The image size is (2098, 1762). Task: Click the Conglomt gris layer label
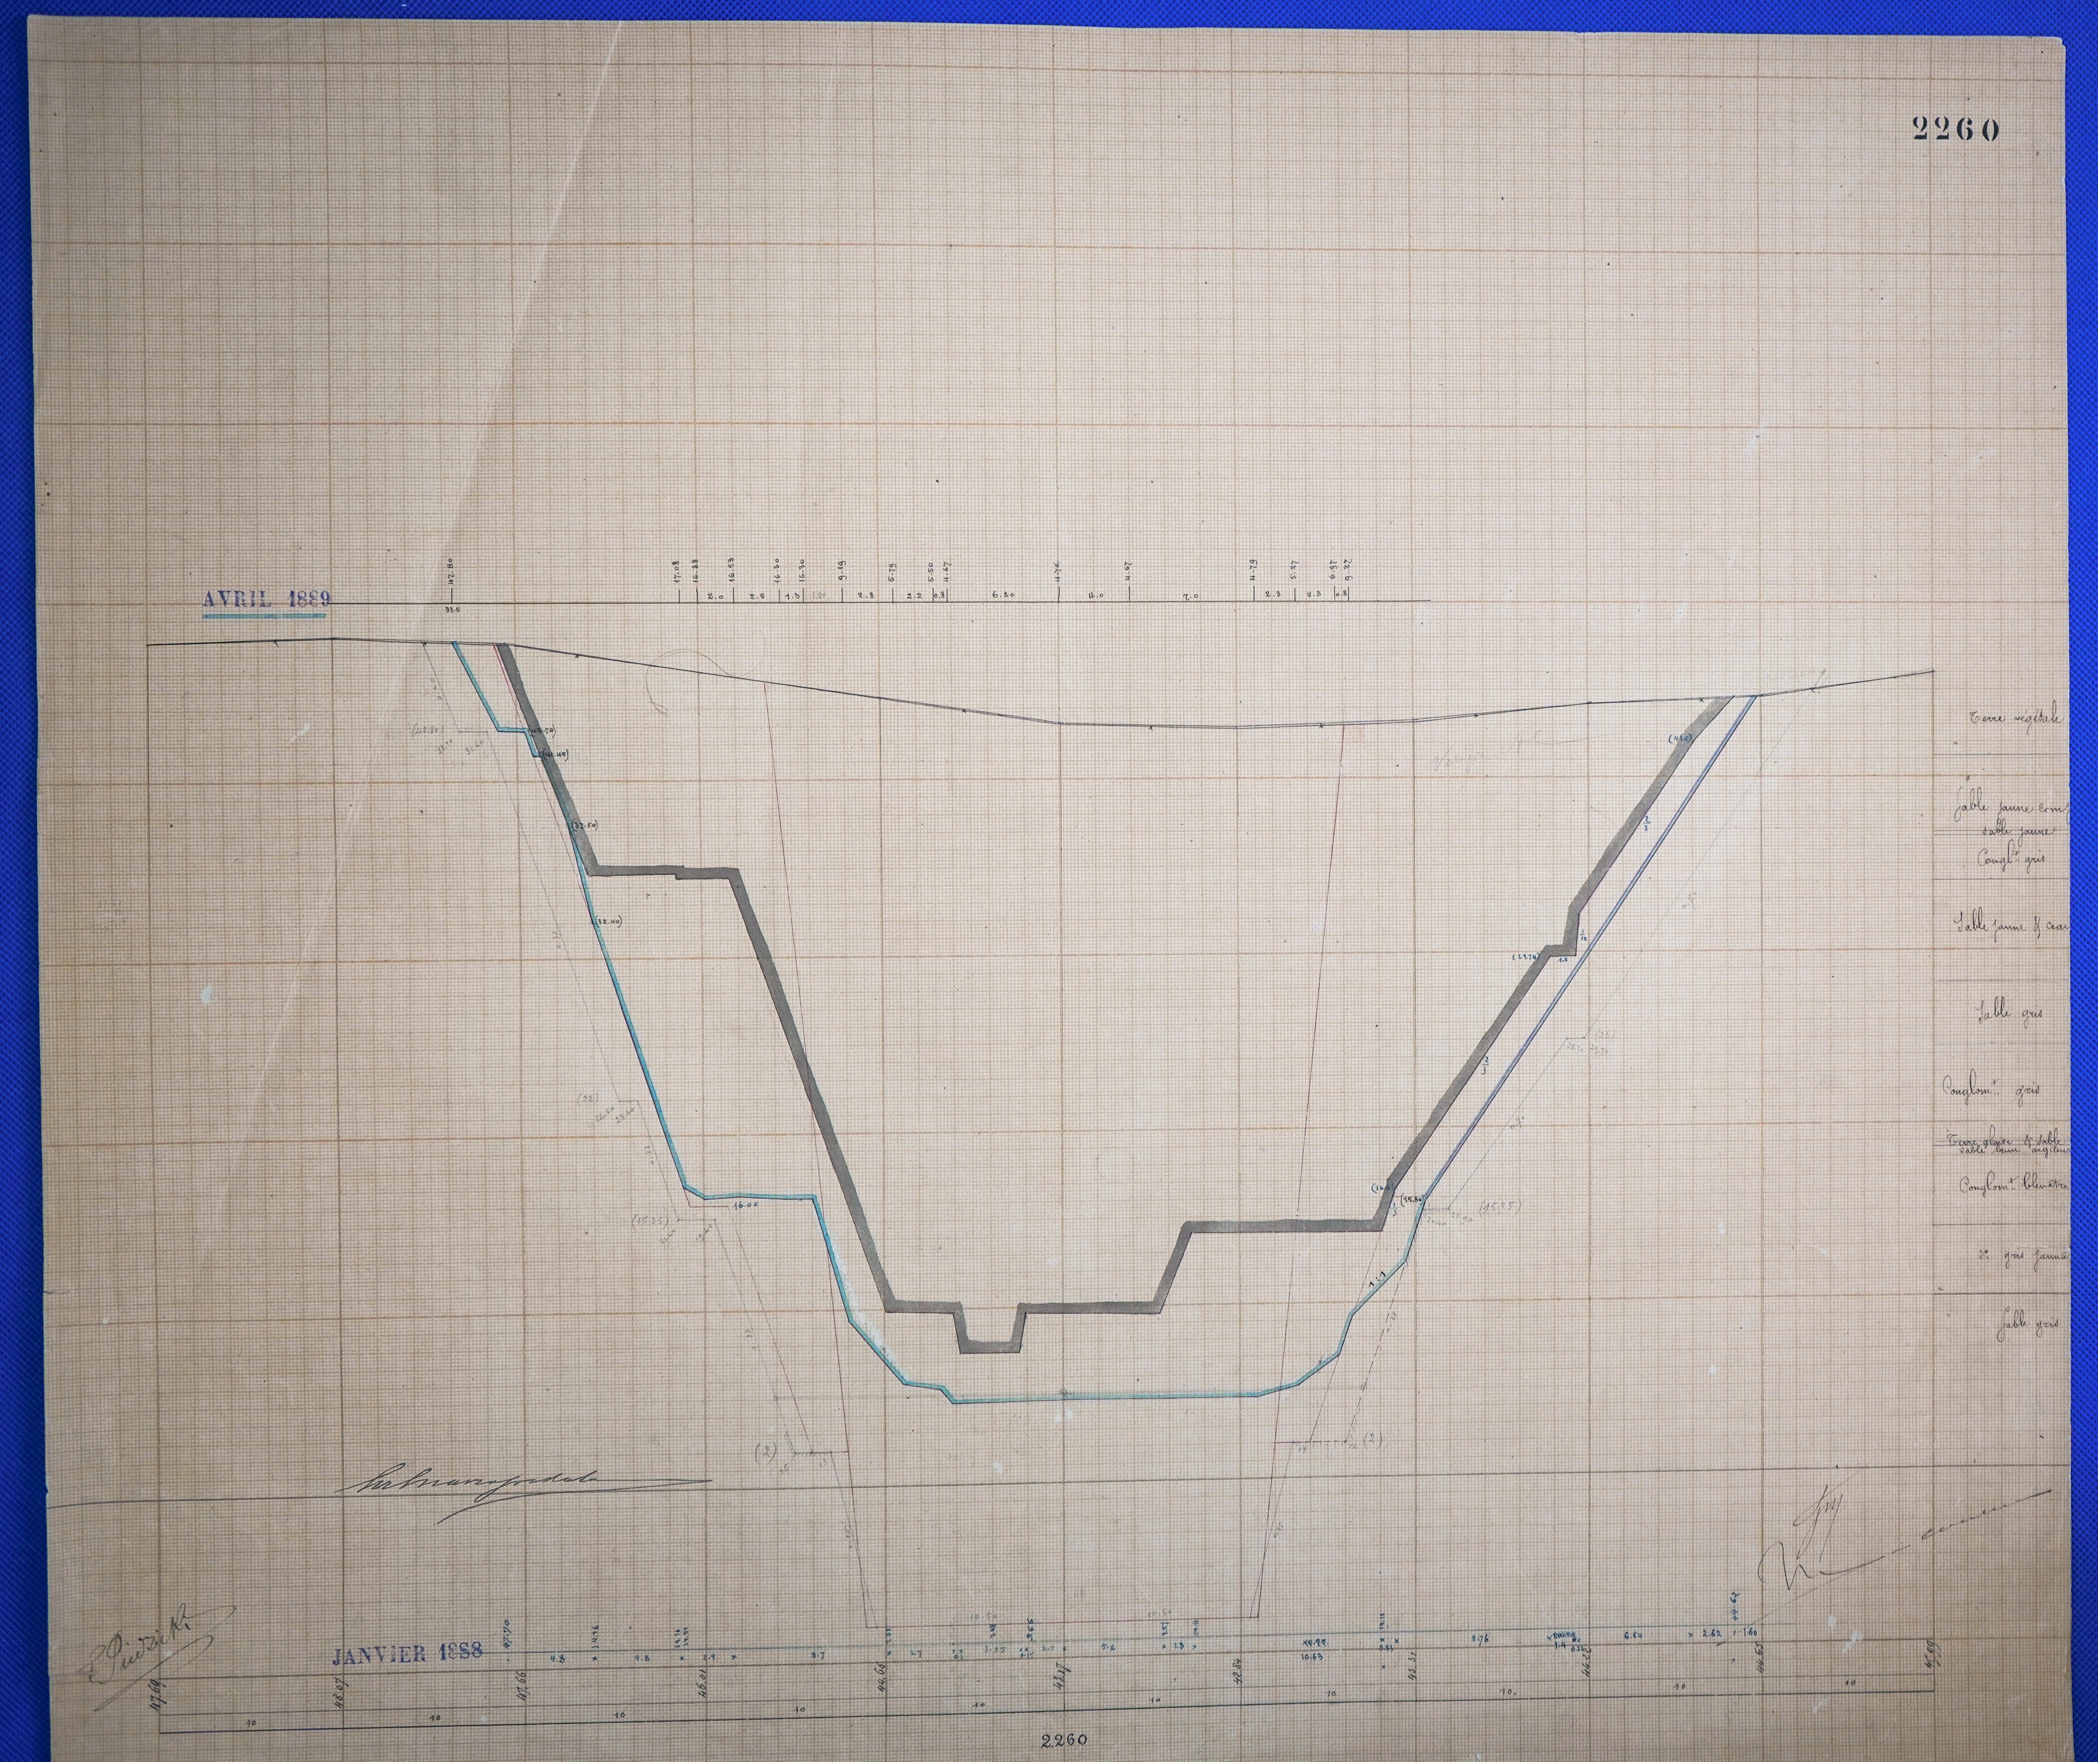click(x=1990, y=1089)
